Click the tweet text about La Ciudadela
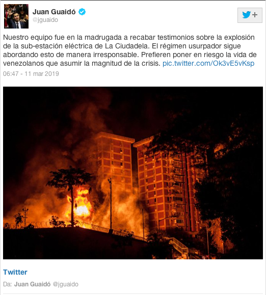 click(130, 50)
